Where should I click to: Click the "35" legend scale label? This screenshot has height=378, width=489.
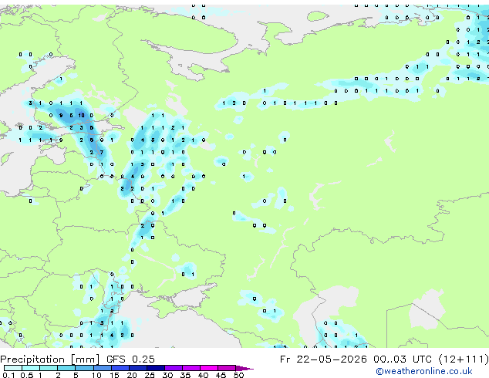185,375
